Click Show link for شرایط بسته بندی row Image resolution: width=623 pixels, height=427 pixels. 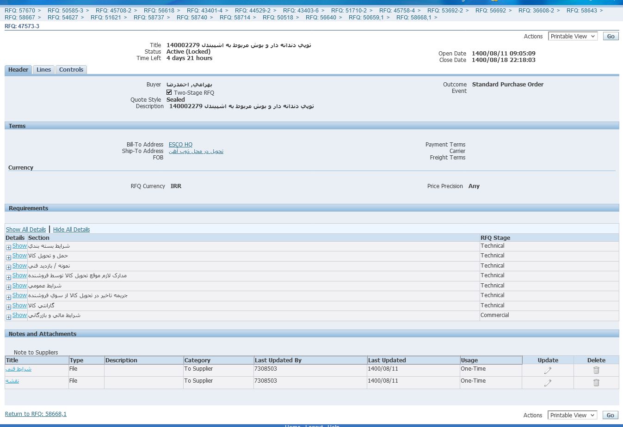19,246
